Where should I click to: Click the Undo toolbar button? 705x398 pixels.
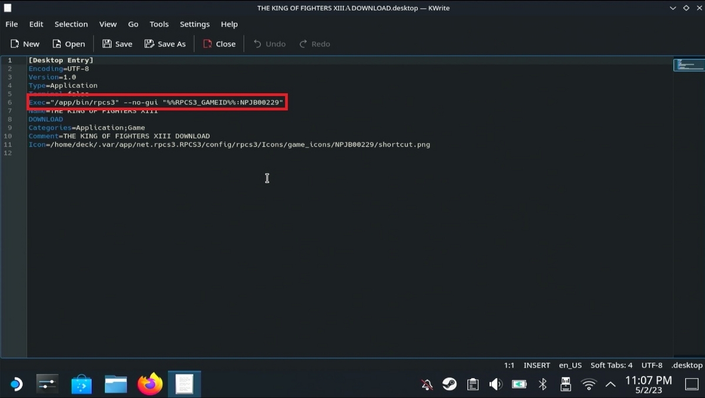269,44
